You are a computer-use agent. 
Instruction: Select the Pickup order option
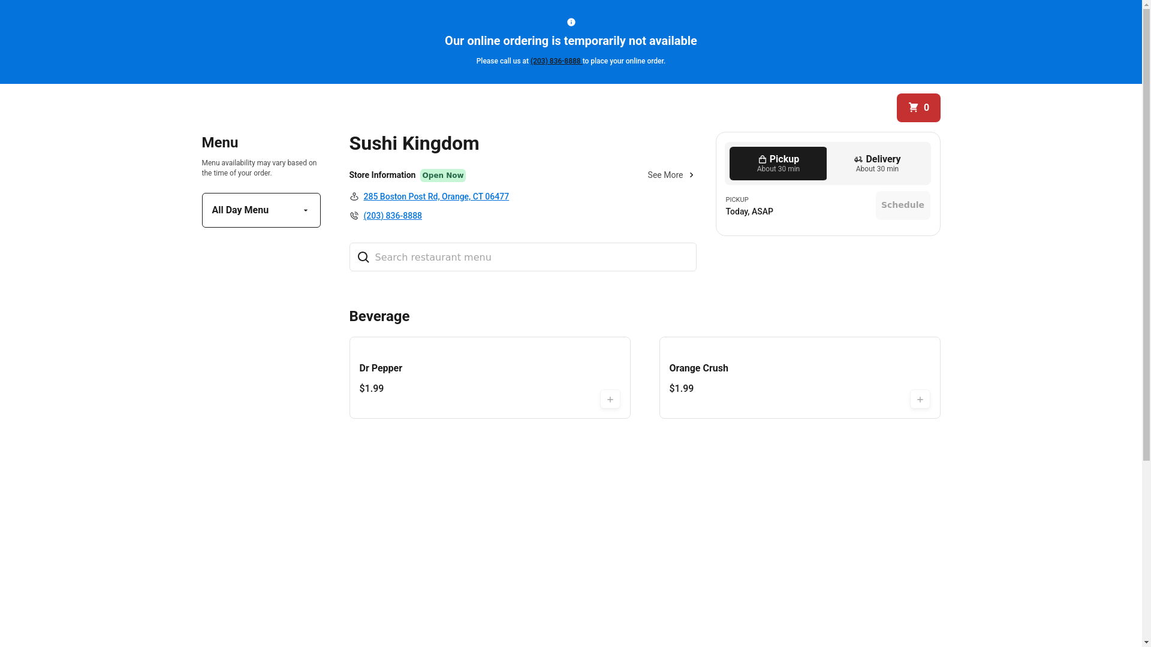778,164
